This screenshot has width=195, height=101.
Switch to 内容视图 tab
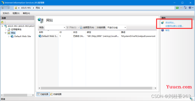pyautogui.click(x=56, y=94)
